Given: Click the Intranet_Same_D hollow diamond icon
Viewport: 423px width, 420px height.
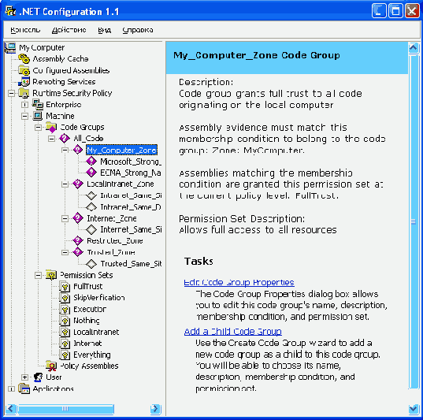Looking at the screenshot, I should coord(91,207).
